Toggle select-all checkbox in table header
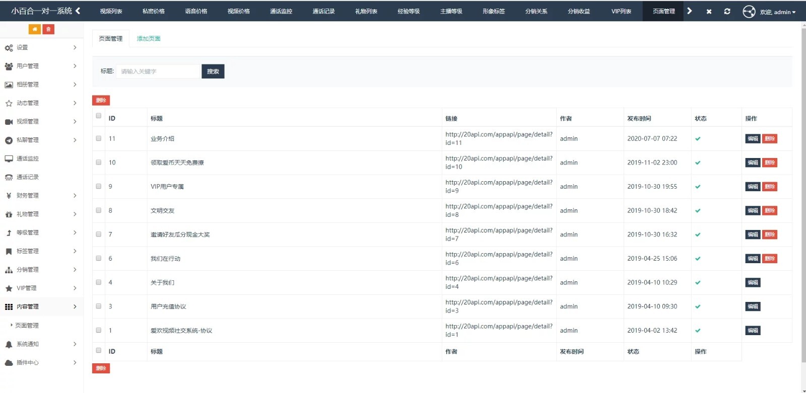Screen dimensions: 806x393 tap(99, 116)
